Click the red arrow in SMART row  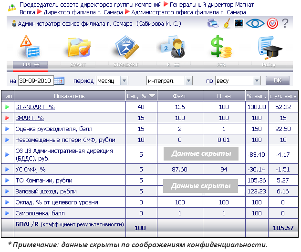pos(7,118)
